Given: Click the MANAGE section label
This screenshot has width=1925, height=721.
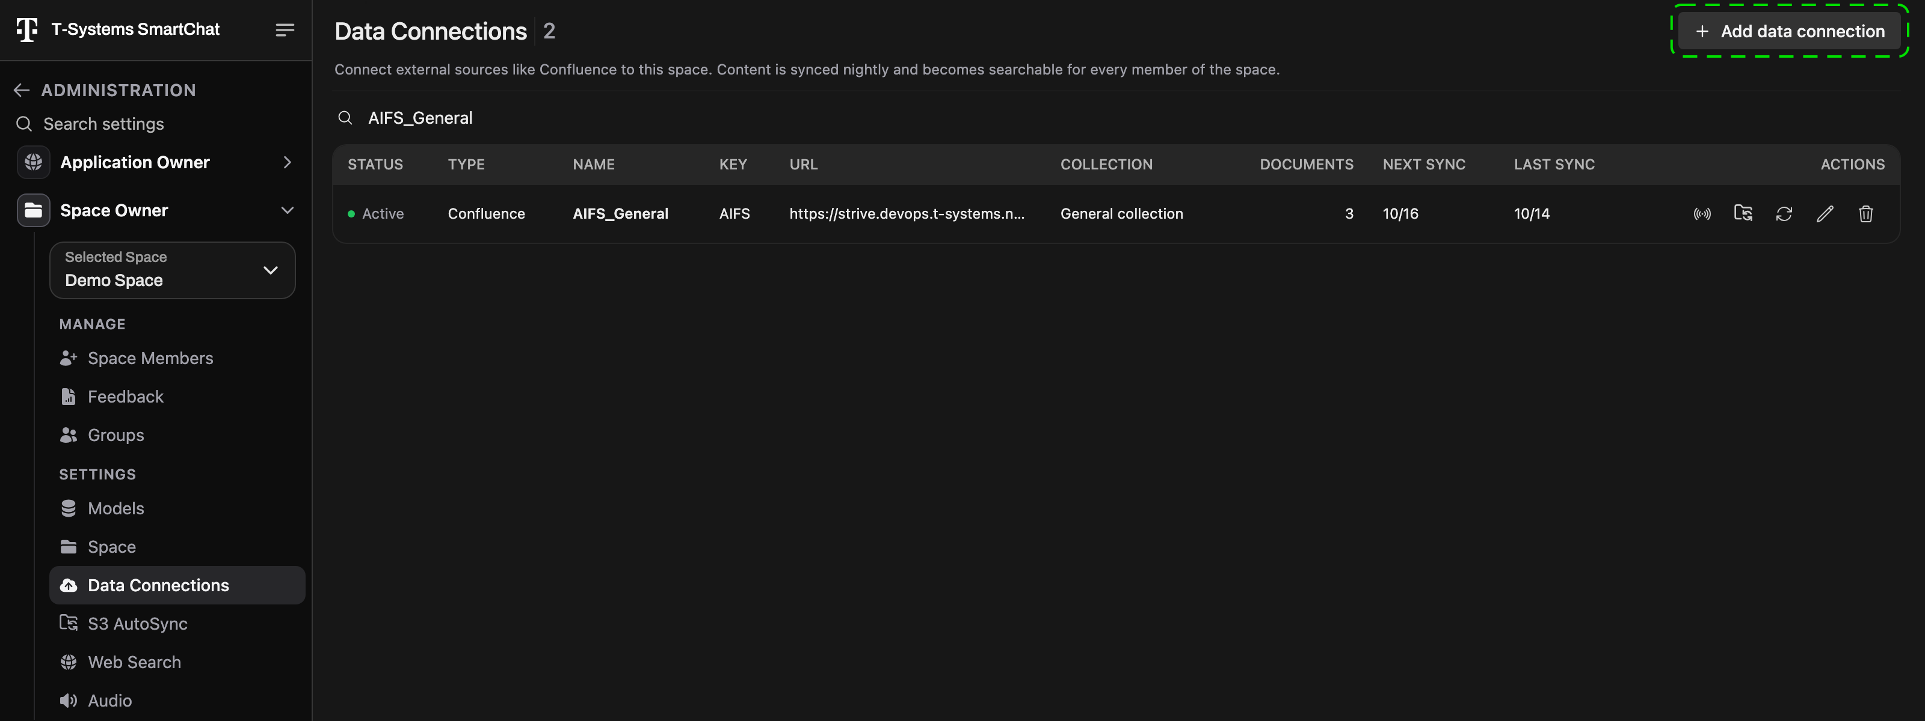Looking at the screenshot, I should [x=93, y=324].
